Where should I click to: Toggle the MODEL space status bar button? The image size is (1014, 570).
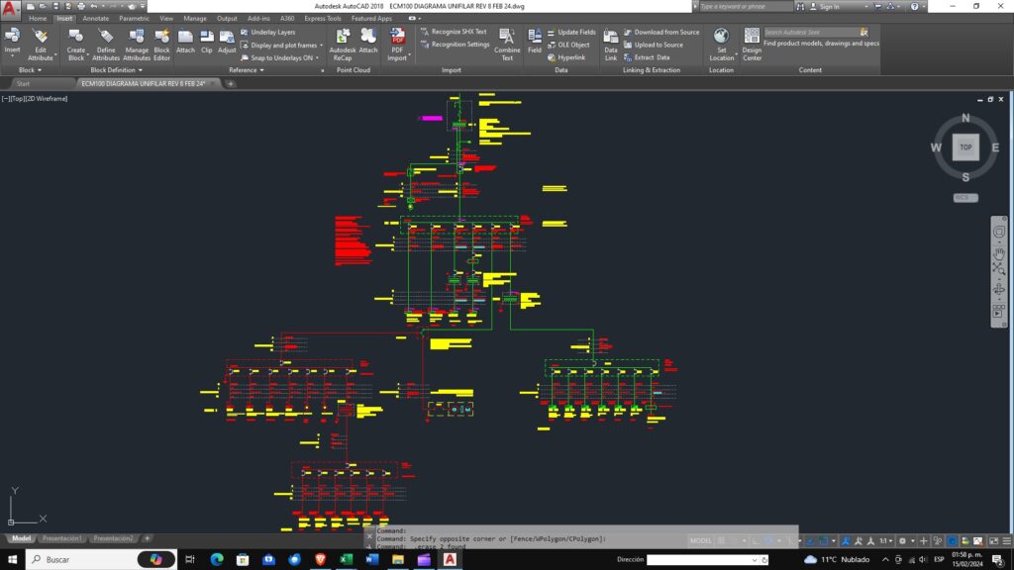coord(701,540)
